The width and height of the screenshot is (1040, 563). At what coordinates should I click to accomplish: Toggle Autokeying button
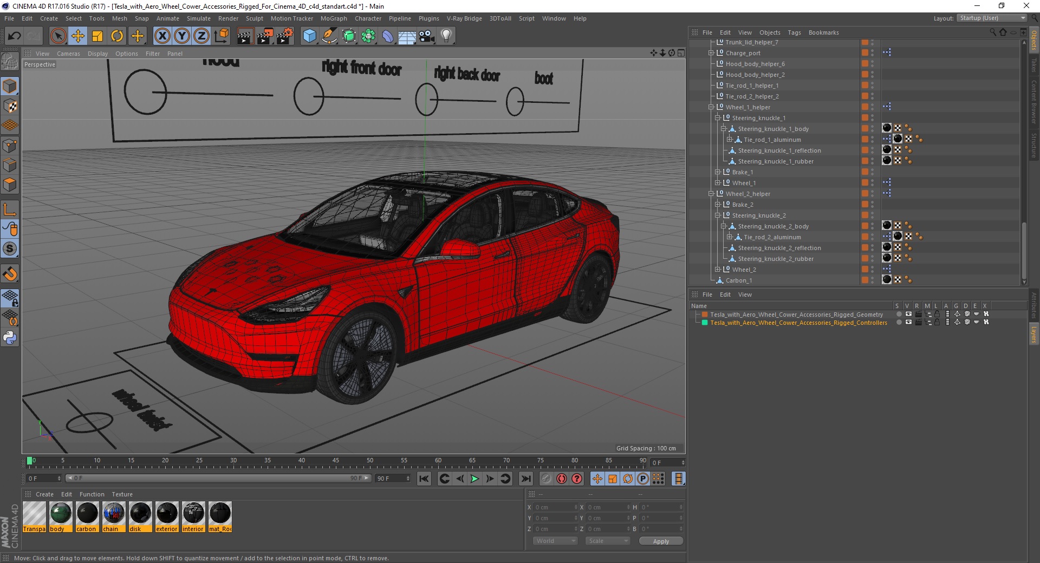pos(562,479)
